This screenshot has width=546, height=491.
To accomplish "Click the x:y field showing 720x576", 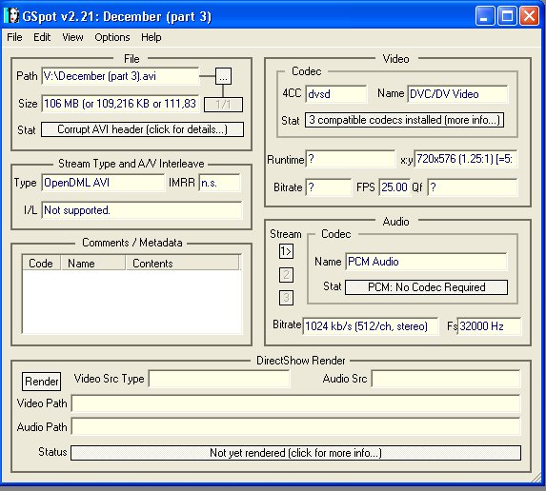I will tap(466, 159).
